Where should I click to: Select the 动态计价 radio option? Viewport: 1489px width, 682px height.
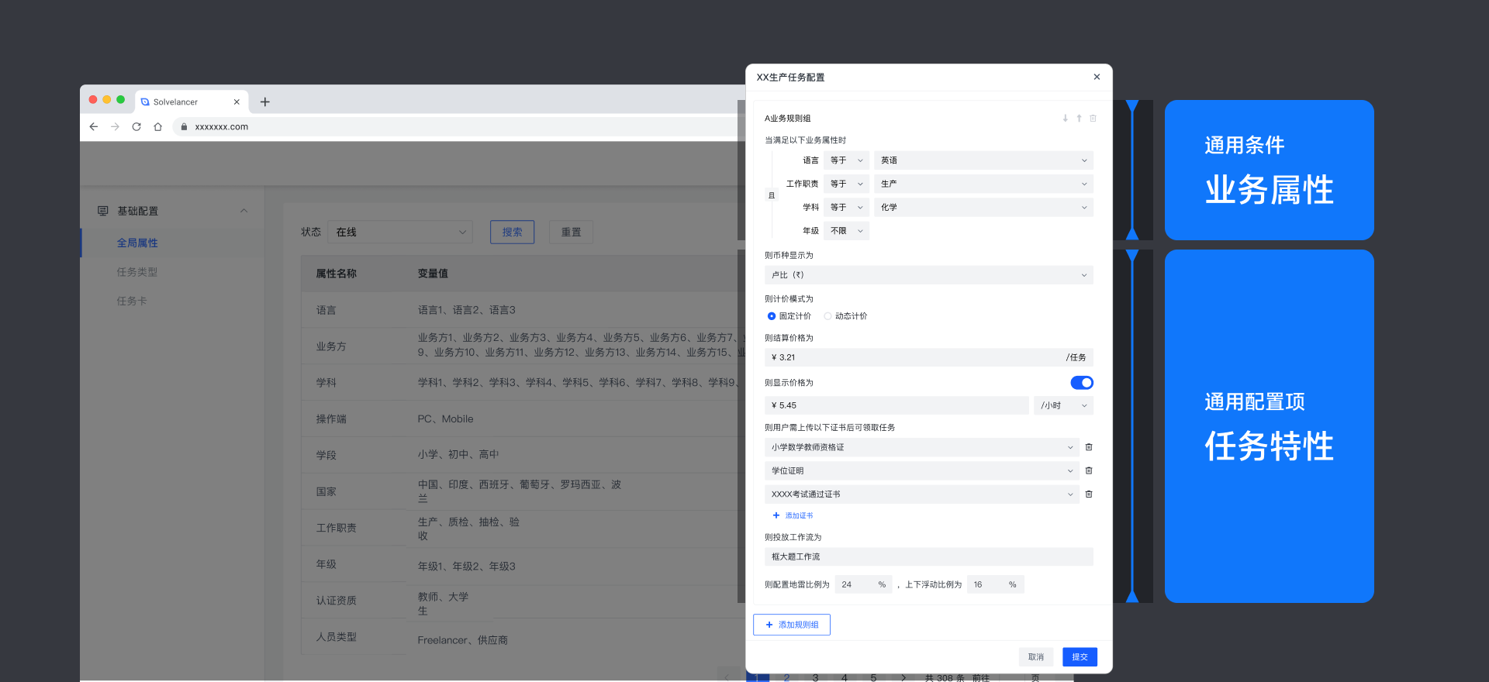tap(827, 316)
